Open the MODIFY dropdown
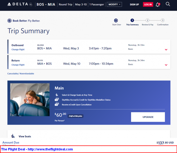177x153 pixels. coord(114,4)
